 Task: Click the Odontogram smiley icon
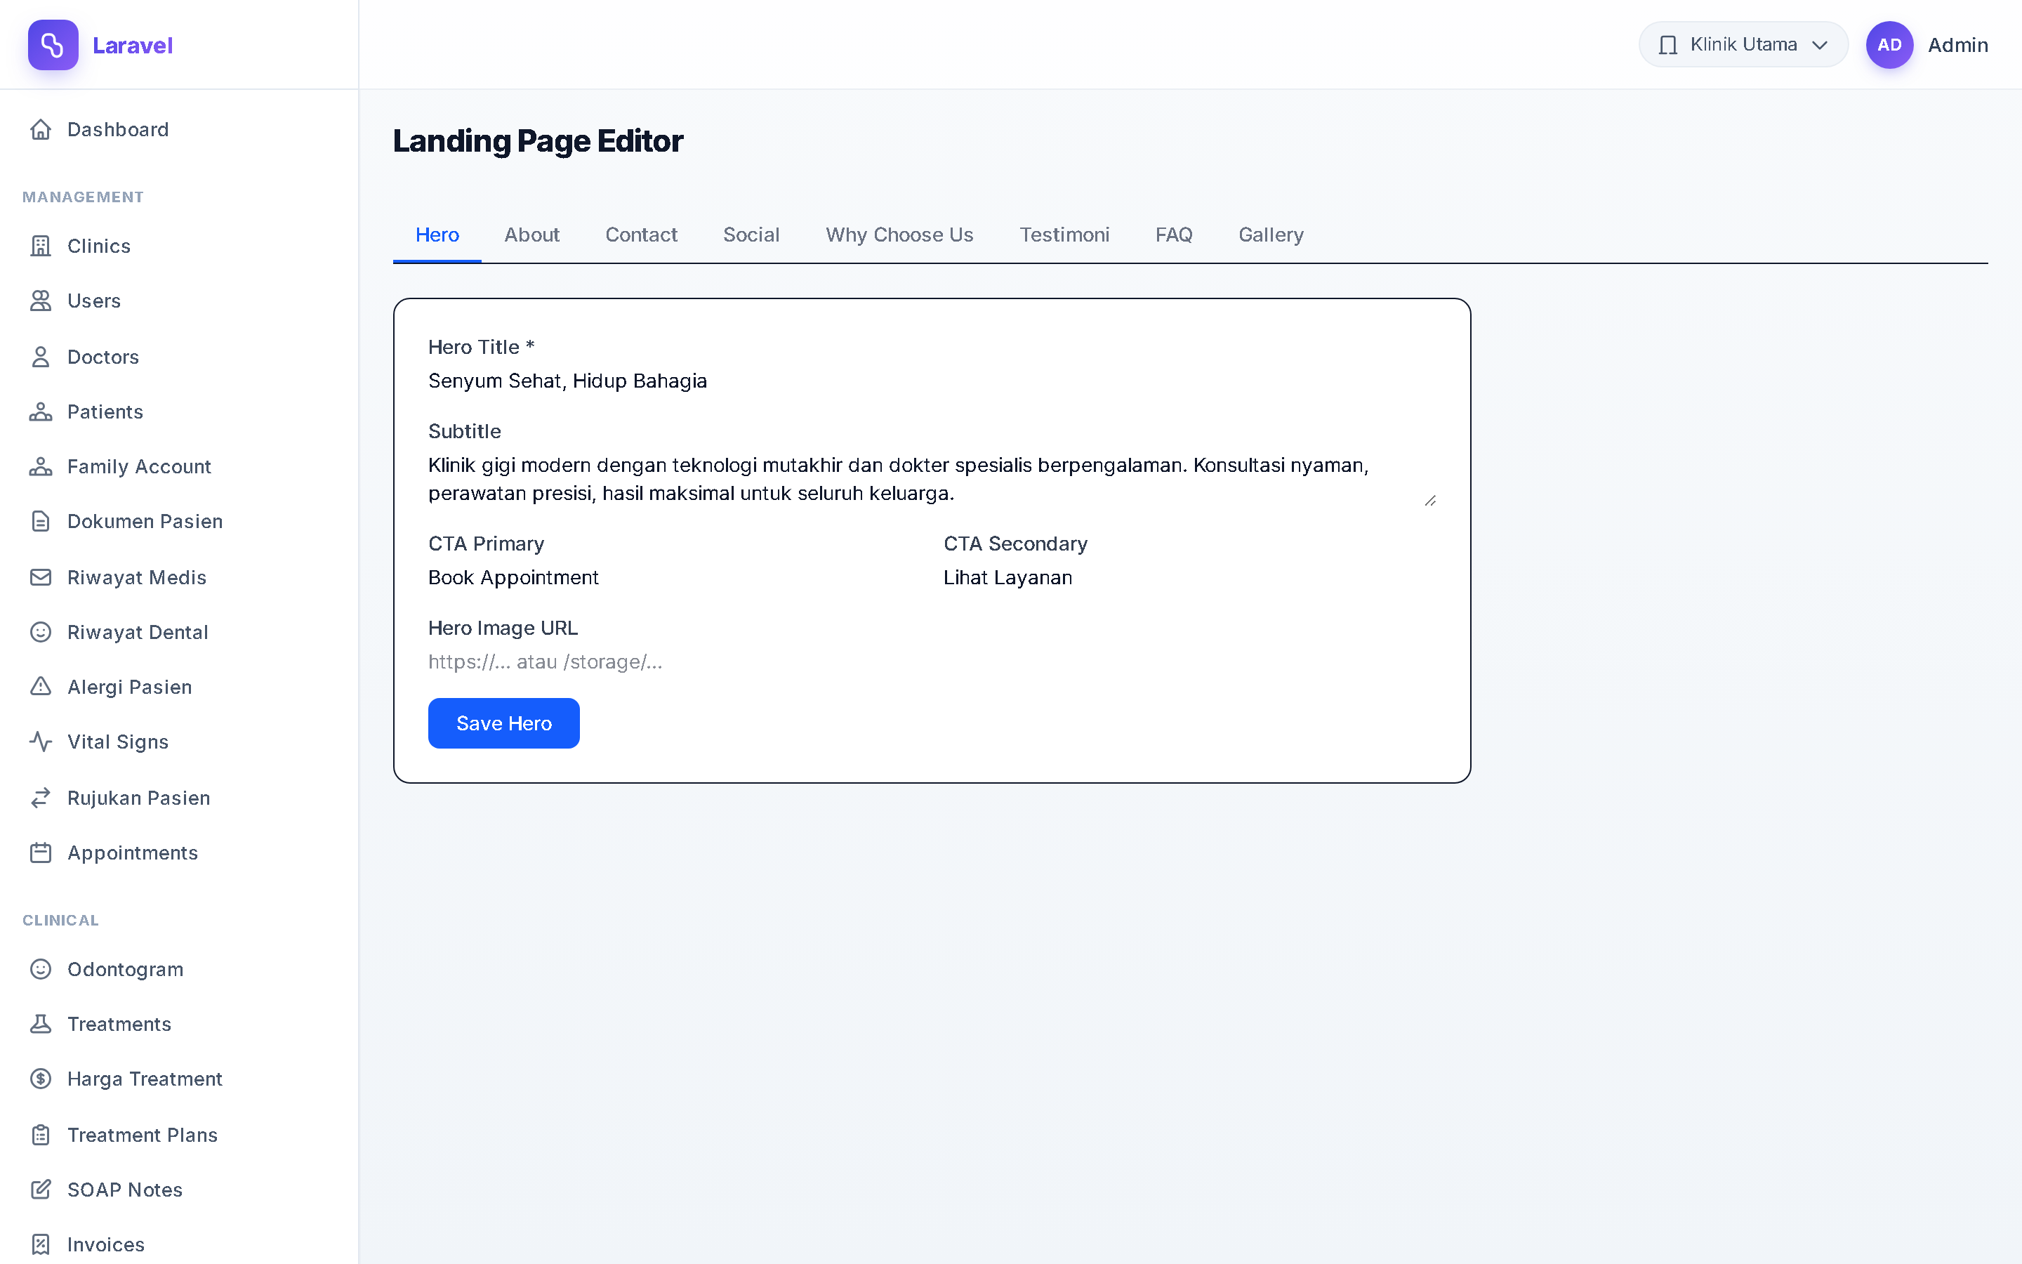41,970
